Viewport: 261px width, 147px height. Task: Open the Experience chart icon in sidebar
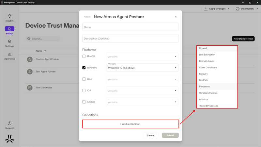9,54
